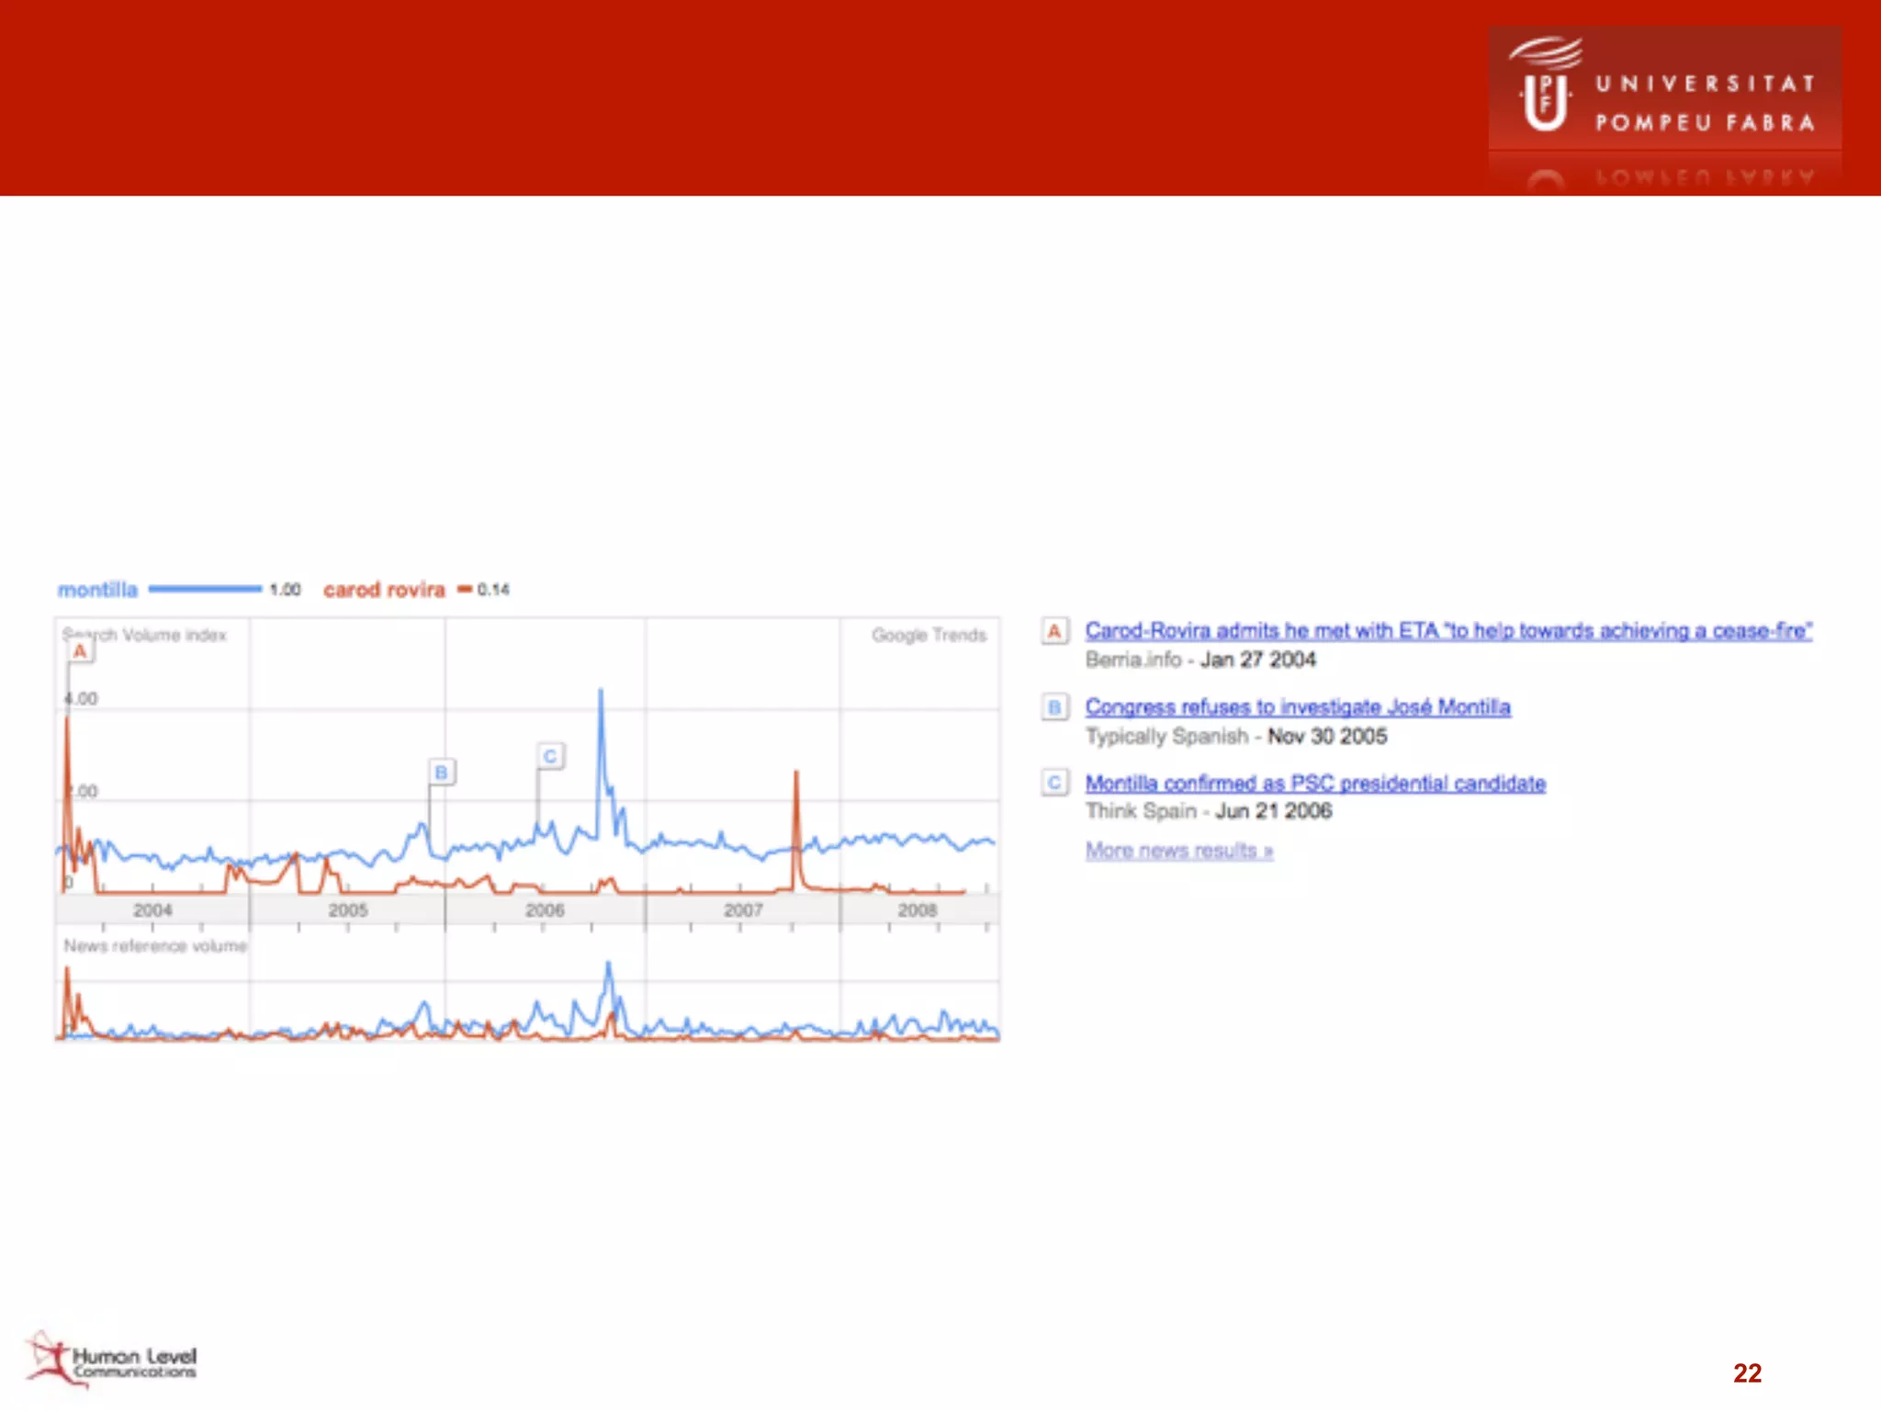Click the red A icon beside Carod-Rovira headline

pyautogui.click(x=1054, y=631)
